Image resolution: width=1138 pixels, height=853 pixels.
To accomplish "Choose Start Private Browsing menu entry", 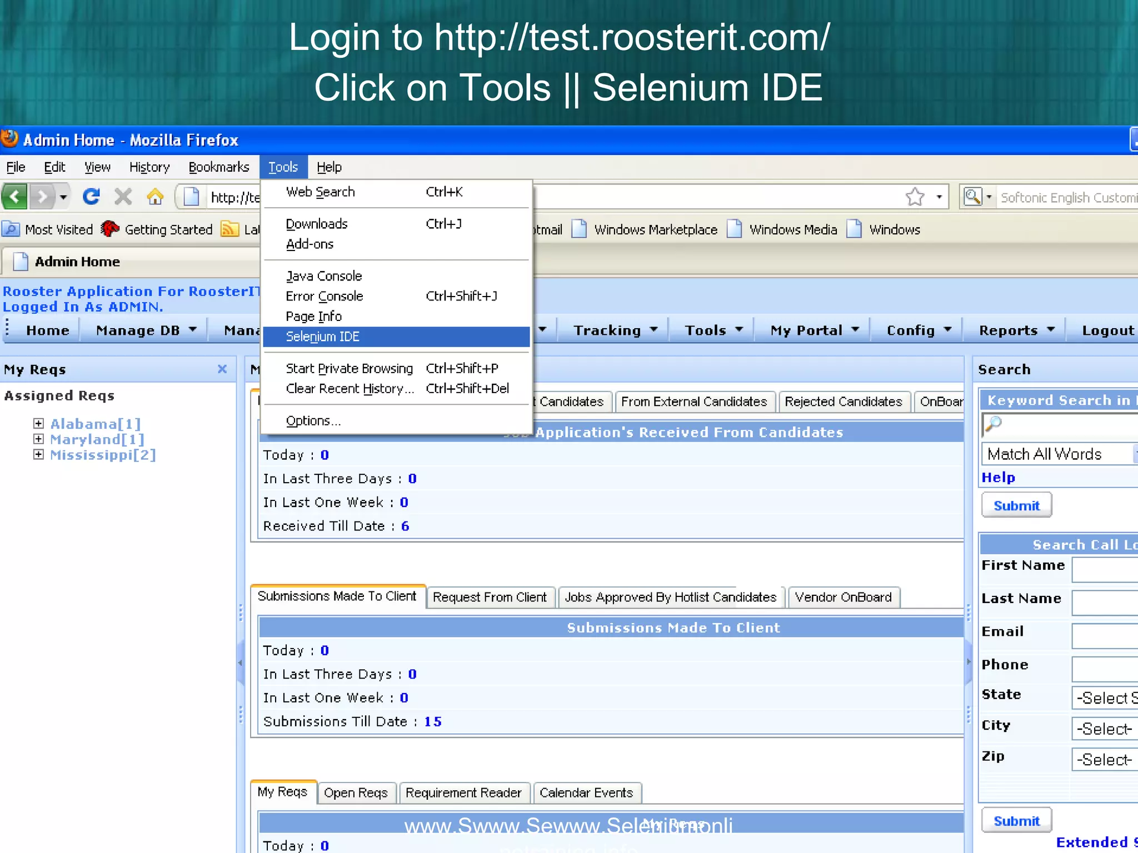I will tap(396, 369).
